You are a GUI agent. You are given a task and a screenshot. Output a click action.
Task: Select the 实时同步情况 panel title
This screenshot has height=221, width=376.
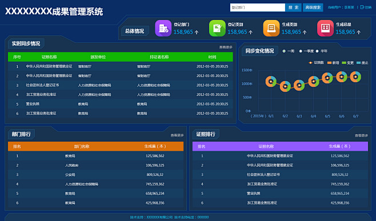tap(26, 43)
